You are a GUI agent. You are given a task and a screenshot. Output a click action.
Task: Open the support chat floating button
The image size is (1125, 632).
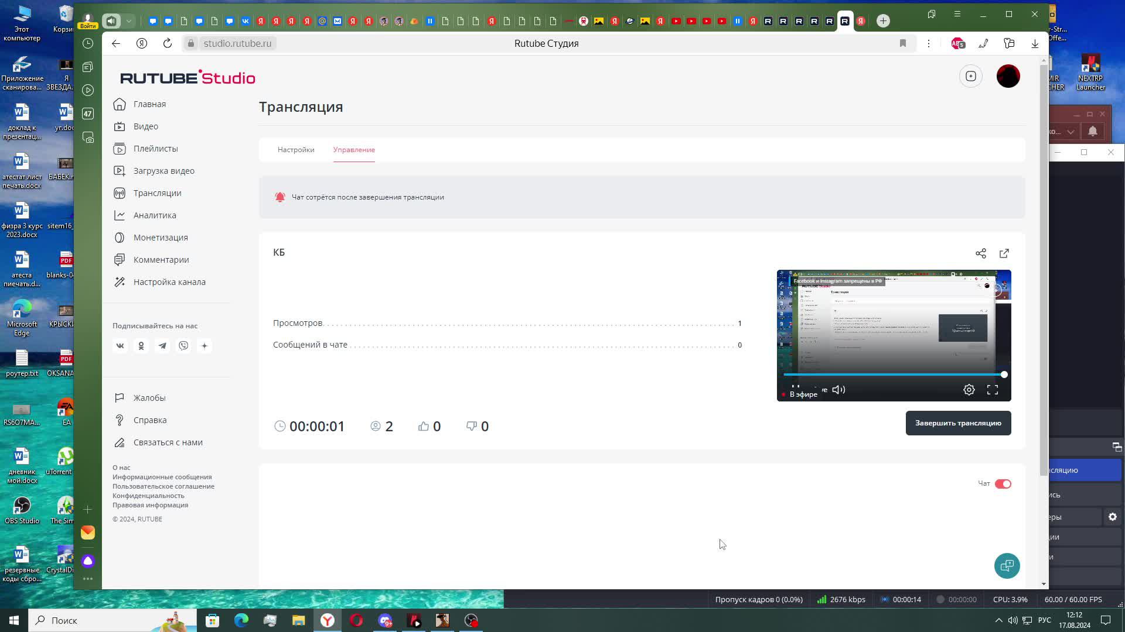1007,566
